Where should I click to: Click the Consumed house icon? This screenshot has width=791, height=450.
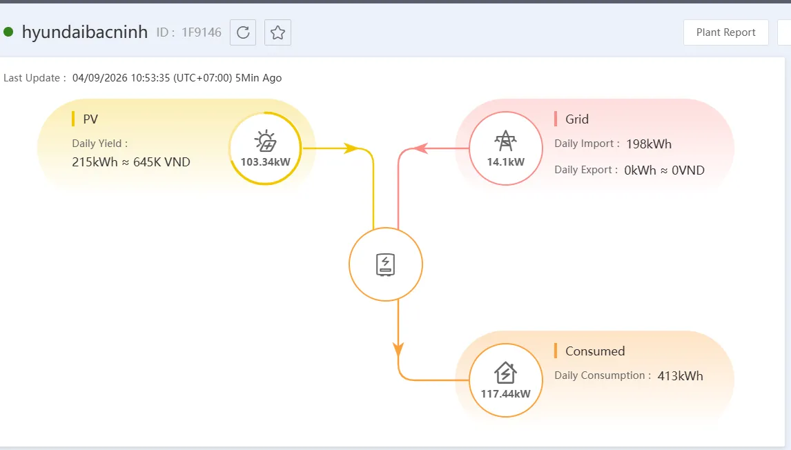click(505, 373)
